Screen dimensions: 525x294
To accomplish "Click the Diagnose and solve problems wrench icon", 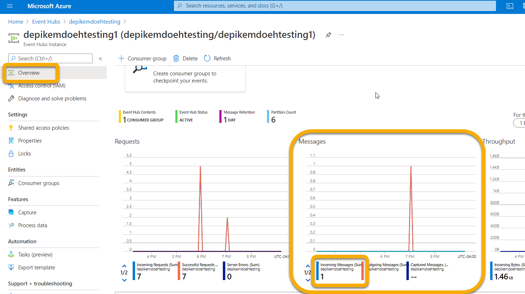I will point(11,99).
